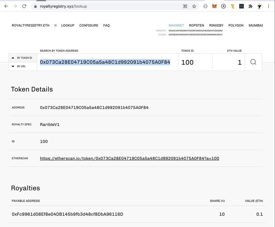Open the LOOKUP page

click(68, 25)
